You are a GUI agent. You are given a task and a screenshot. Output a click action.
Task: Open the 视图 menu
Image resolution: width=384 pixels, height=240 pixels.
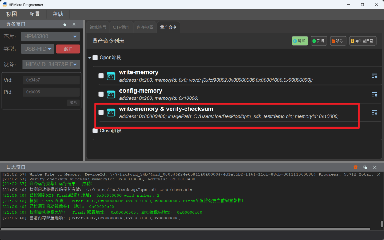[x=12, y=14]
